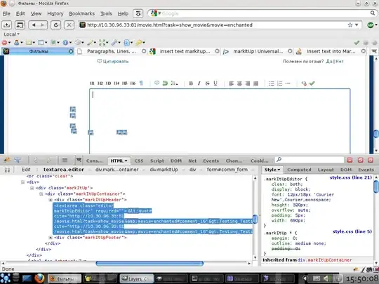This screenshot has width=379, height=284.
Task: Open the Local dropdown below navigation bar
Action: point(11,34)
